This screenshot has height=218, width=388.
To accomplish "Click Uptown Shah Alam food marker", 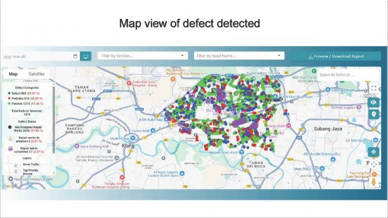I will click(x=242, y=152).
